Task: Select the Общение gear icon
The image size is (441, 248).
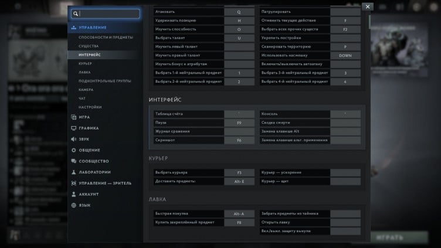Action: [x=73, y=150]
